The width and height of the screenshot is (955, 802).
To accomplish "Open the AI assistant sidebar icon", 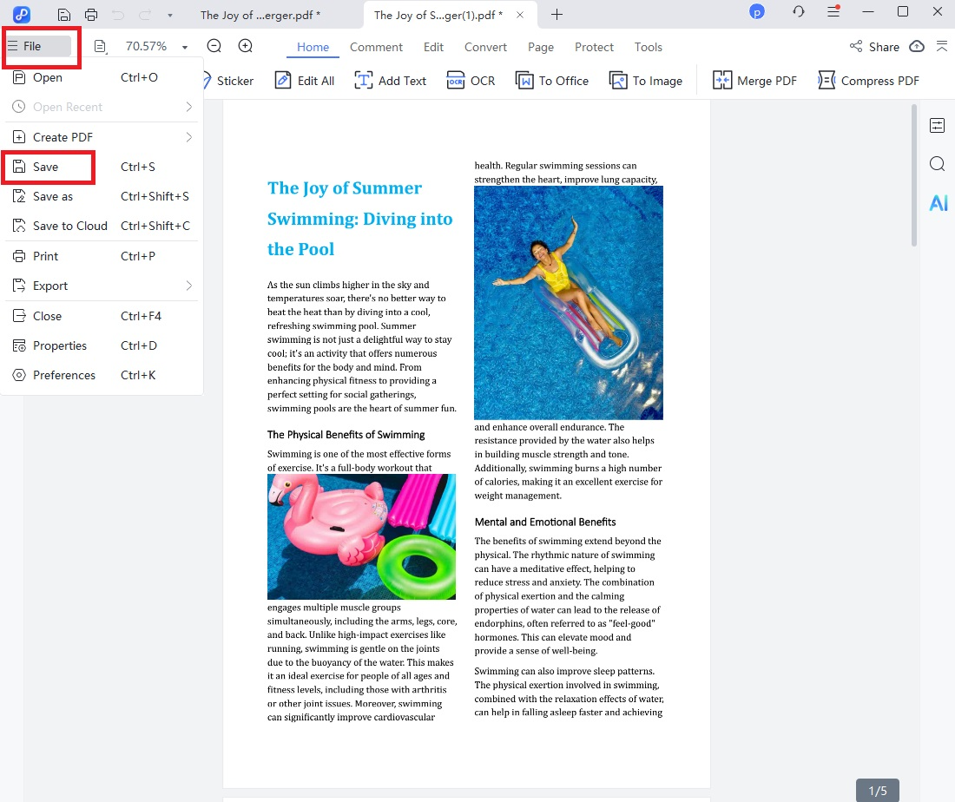I will [938, 203].
